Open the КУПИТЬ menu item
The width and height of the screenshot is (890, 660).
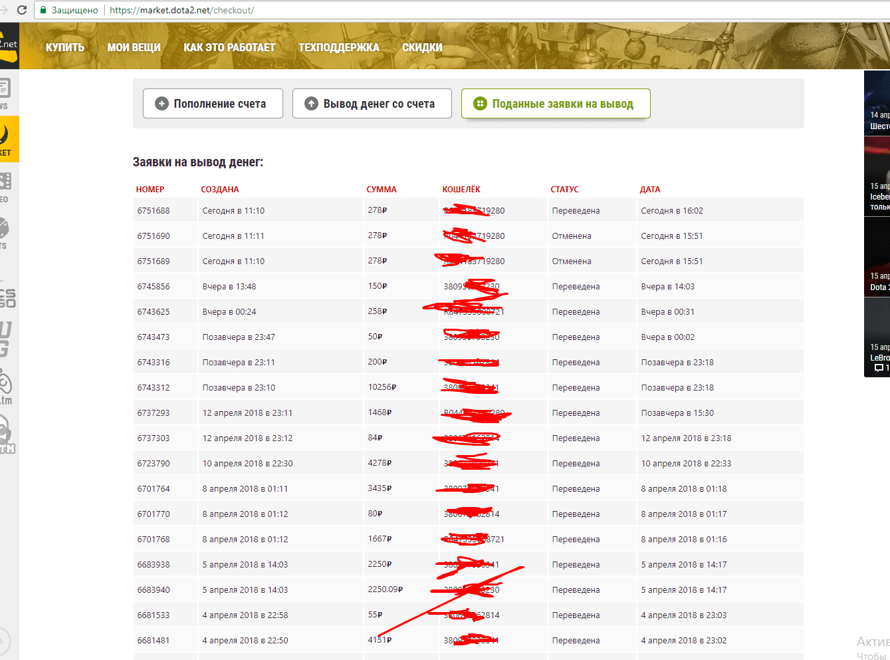point(65,47)
